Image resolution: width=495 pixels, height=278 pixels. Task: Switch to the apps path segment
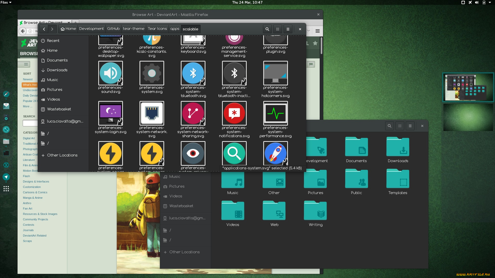click(x=175, y=29)
